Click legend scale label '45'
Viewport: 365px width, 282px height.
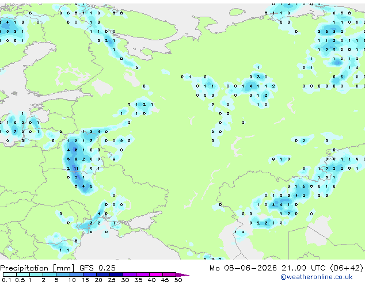point(165,280)
